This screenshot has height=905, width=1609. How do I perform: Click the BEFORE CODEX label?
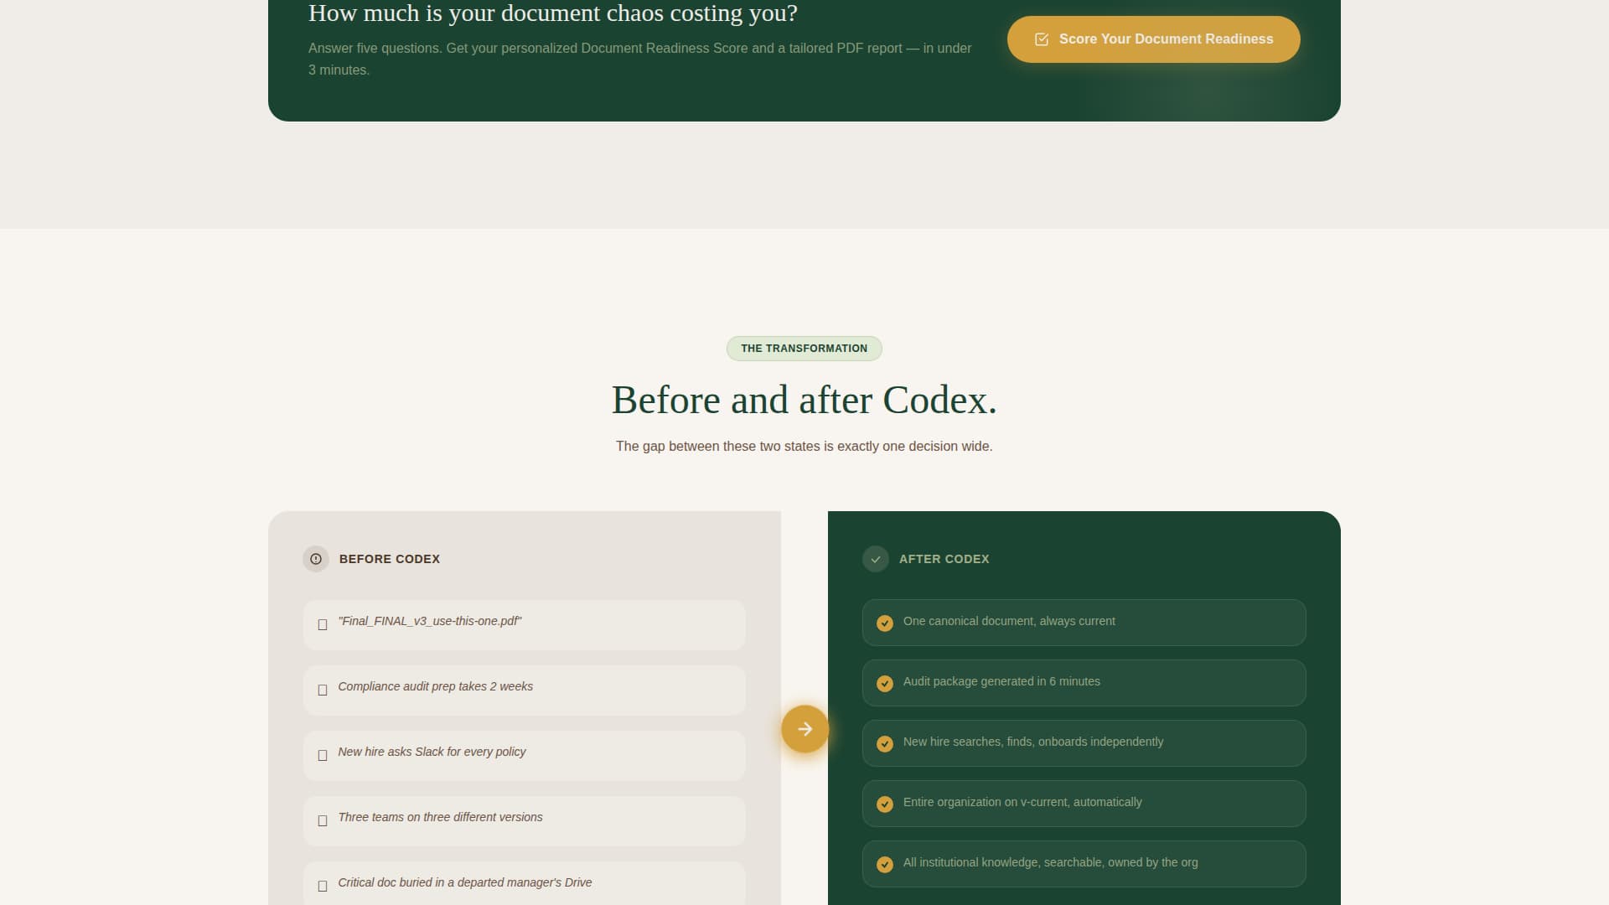coord(390,559)
